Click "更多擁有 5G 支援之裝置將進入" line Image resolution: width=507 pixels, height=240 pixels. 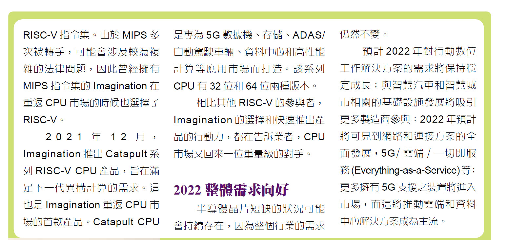click(x=408, y=187)
